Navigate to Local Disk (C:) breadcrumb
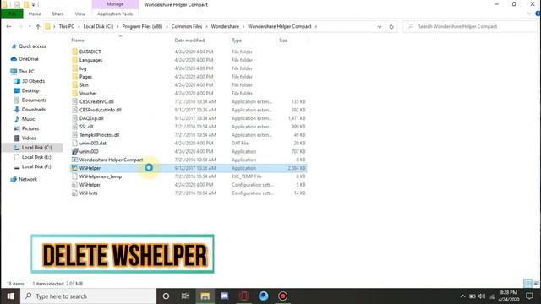 click(98, 26)
